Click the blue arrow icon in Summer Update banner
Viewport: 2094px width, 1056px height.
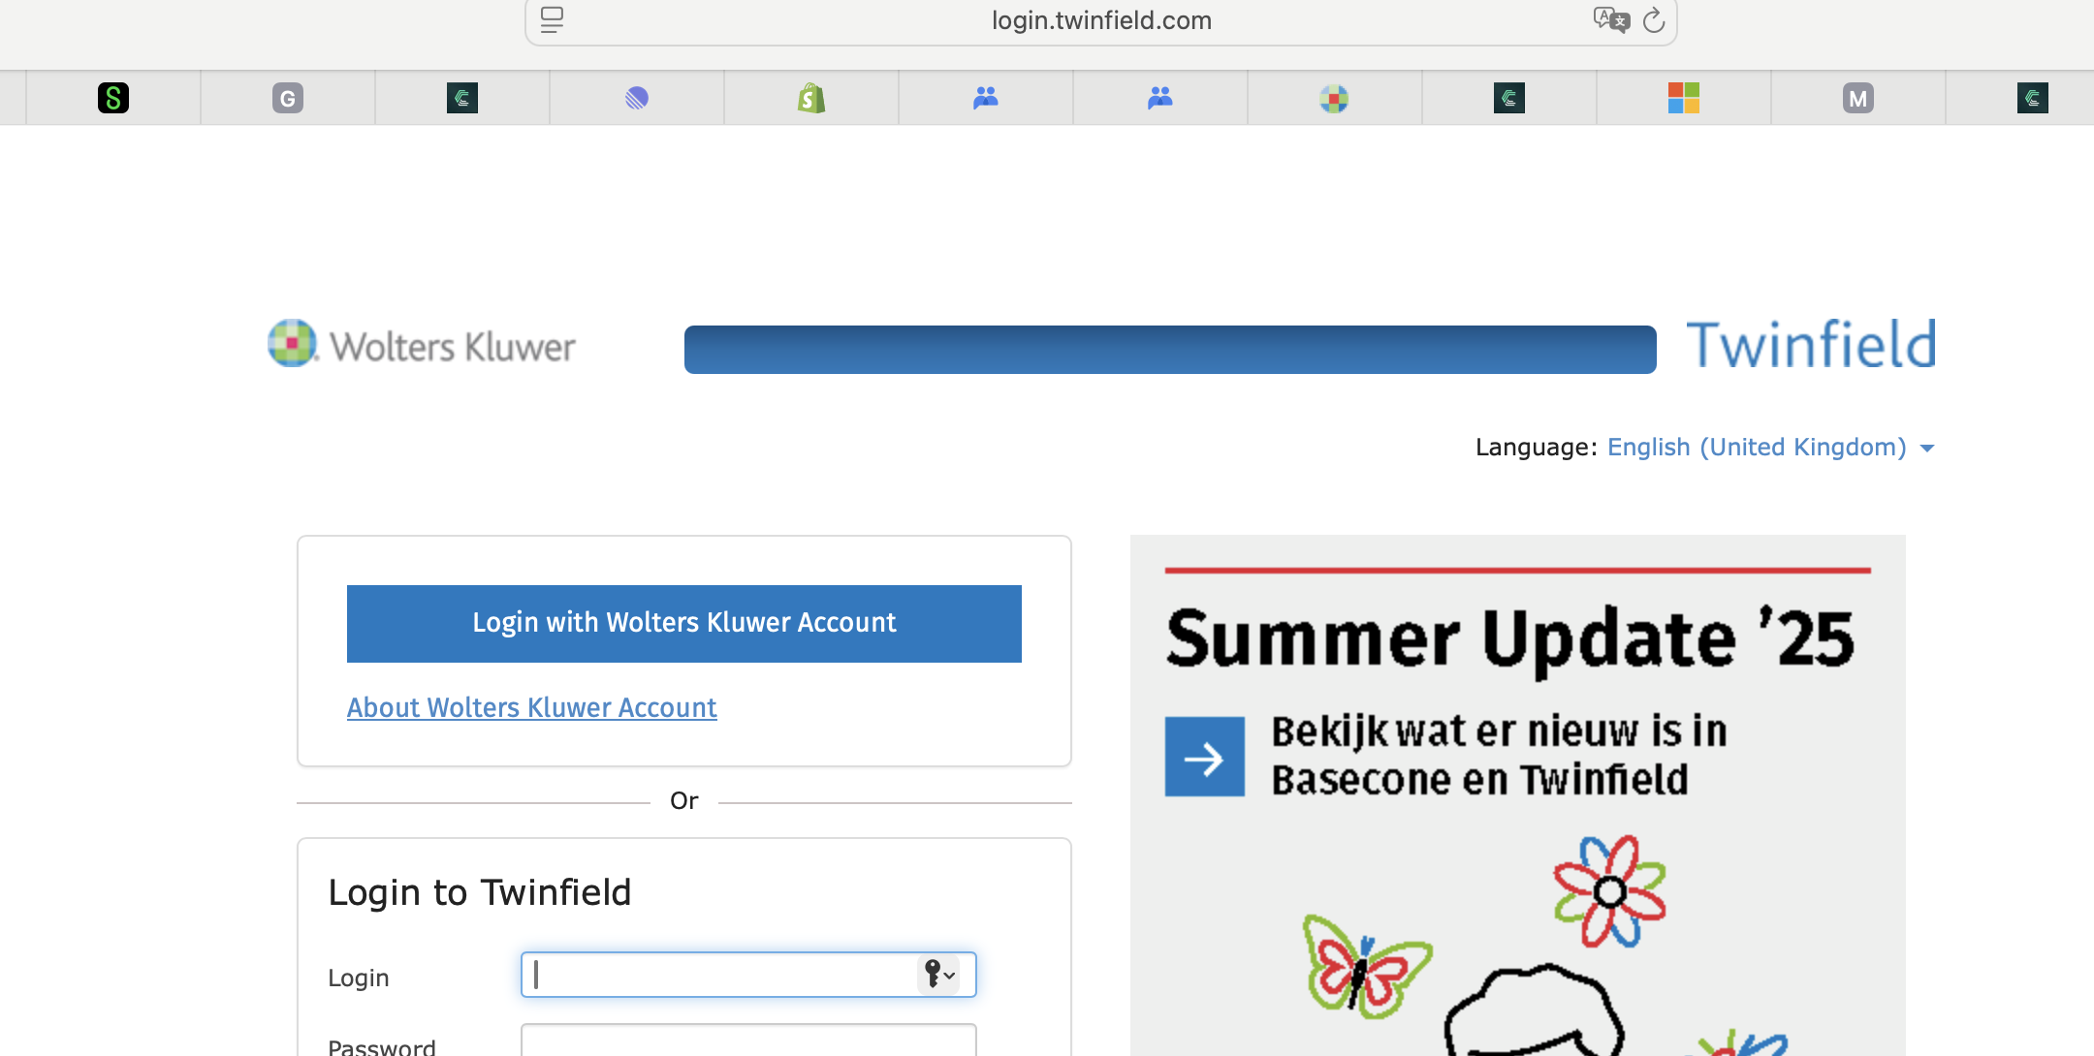pyautogui.click(x=1204, y=758)
